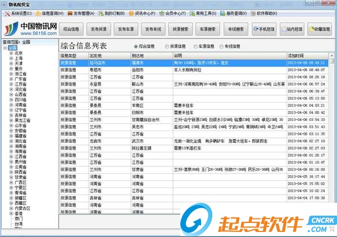Expand the 广东省 tree node

[x=11, y=79]
